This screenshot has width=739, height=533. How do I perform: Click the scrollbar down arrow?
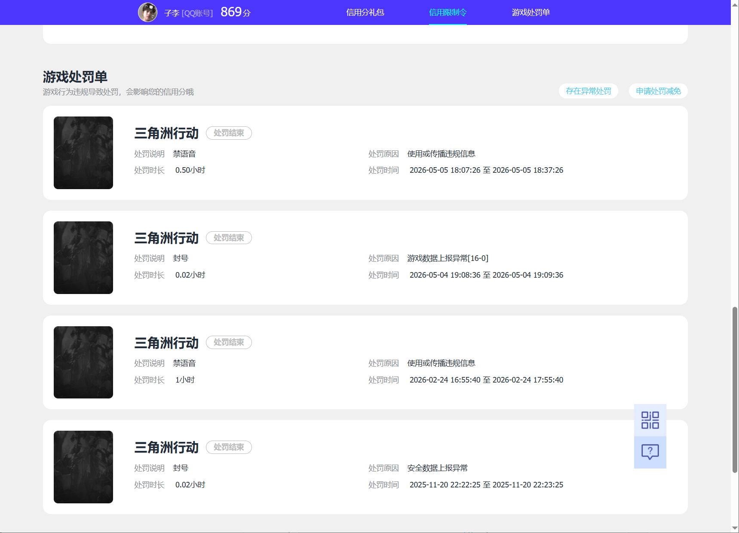pyautogui.click(x=735, y=528)
